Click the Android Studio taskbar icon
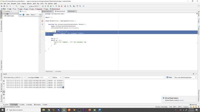This screenshot has height=112, width=200. tap(64, 110)
